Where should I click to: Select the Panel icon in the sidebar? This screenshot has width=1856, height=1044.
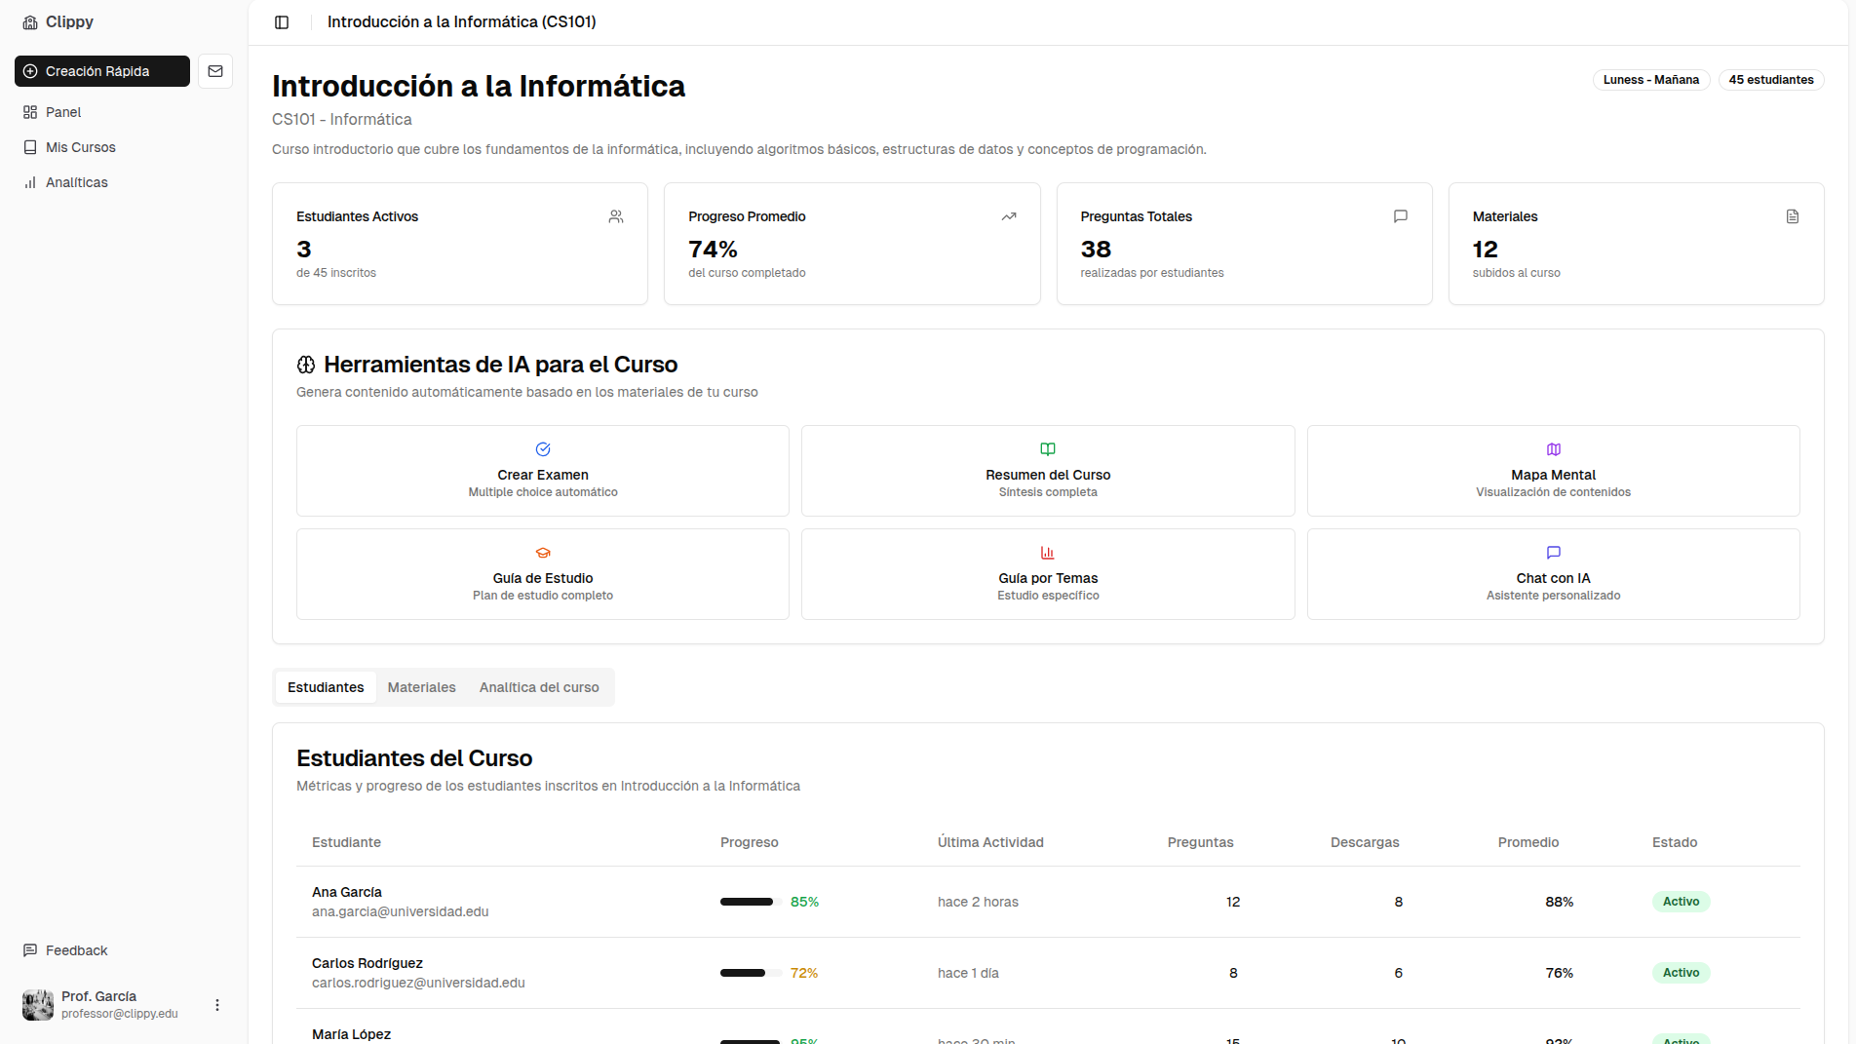[x=30, y=112]
